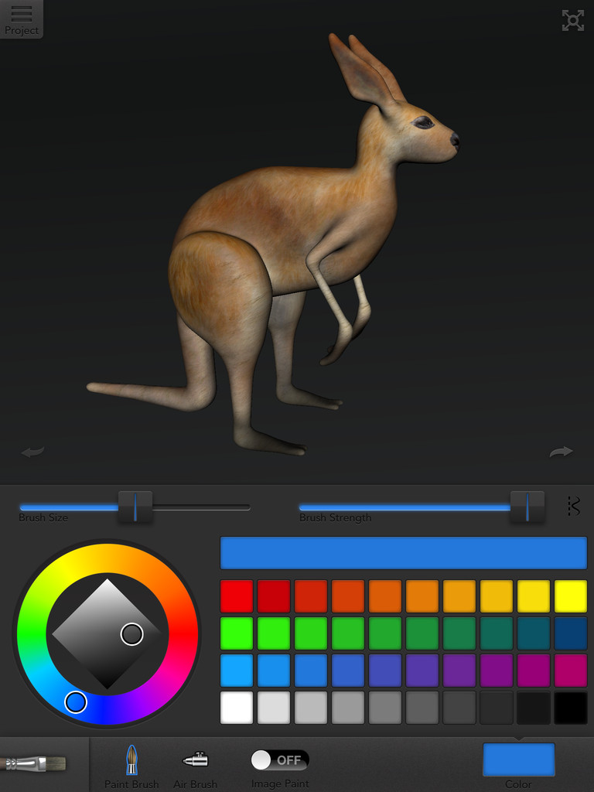
Task: Pick the white swatch
Action: 237,708
